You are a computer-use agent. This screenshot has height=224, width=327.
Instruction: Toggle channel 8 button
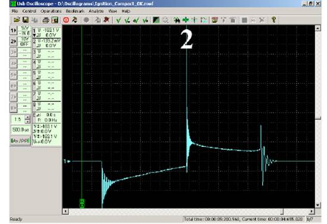pyautogui.click(x=13, y=108)
